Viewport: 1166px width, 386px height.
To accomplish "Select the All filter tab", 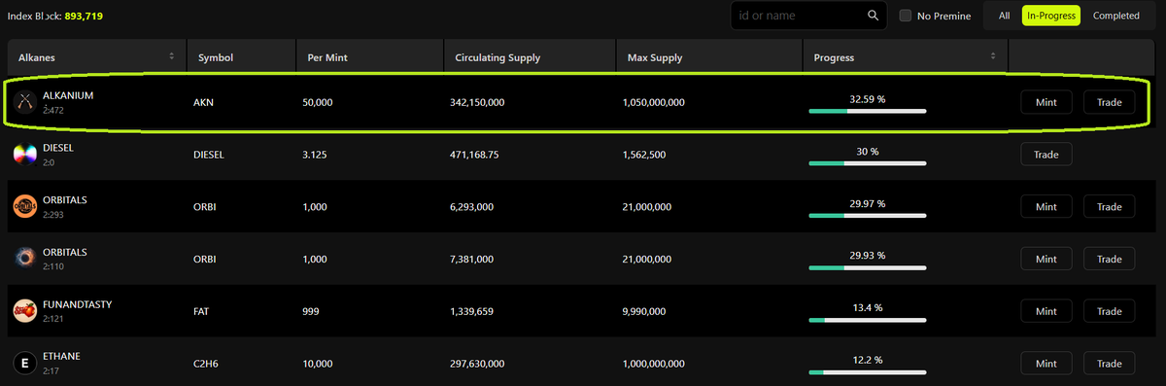I will pos(1004,16).
